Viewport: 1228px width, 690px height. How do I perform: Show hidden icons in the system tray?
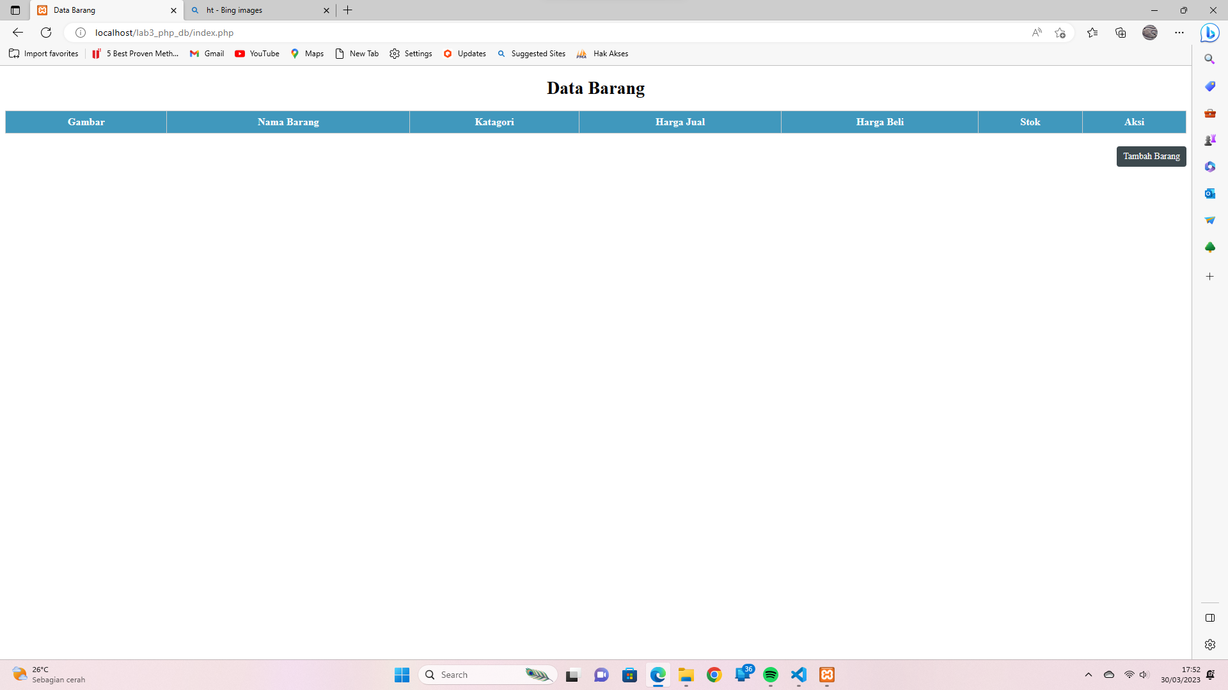pyautogui.click(x=1089, y=675)
